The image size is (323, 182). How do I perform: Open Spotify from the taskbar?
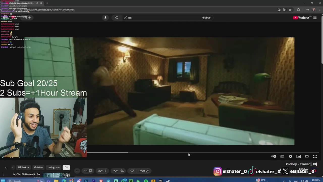146,181
